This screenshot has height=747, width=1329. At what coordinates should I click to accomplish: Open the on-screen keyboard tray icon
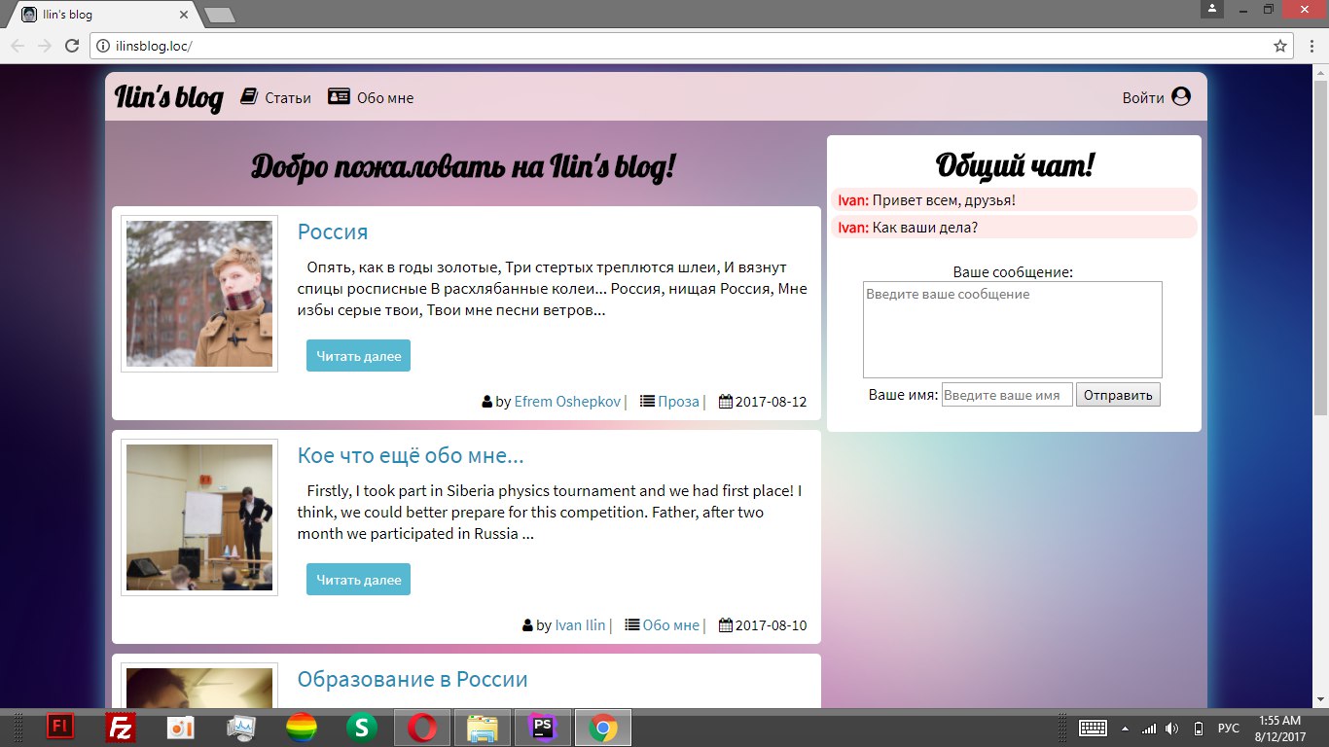coord(1093,728)
